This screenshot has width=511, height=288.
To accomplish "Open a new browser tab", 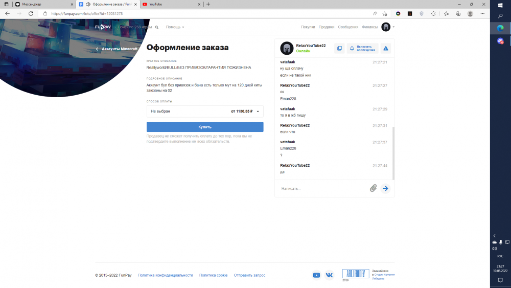I will point(208,4).
